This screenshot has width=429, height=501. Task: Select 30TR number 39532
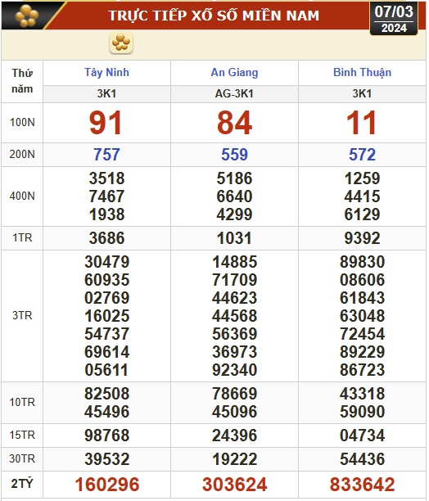(x=106, y=459)
